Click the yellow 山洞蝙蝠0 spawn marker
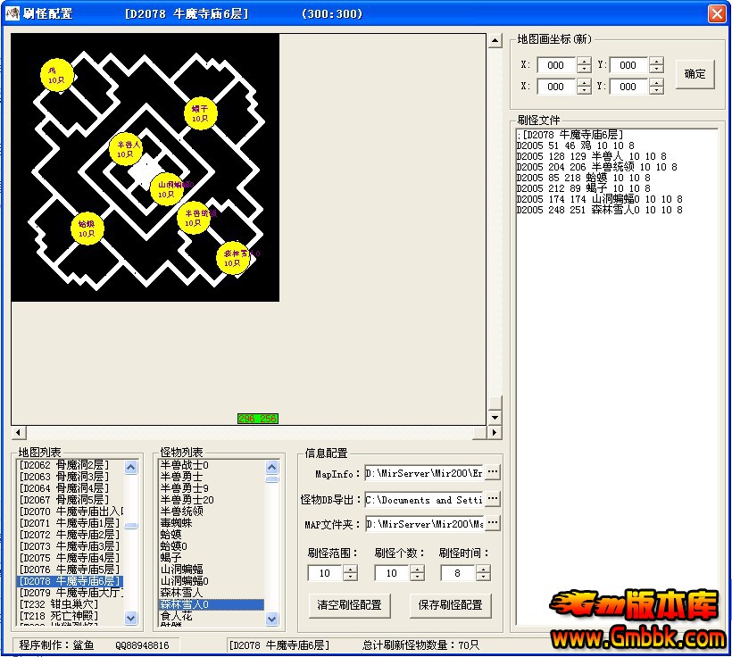 tap(167, 189)
